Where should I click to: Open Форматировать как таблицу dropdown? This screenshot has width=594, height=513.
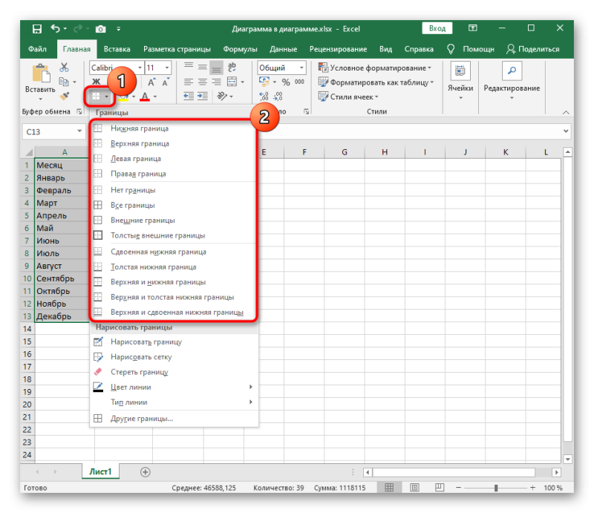coord(376,82)
